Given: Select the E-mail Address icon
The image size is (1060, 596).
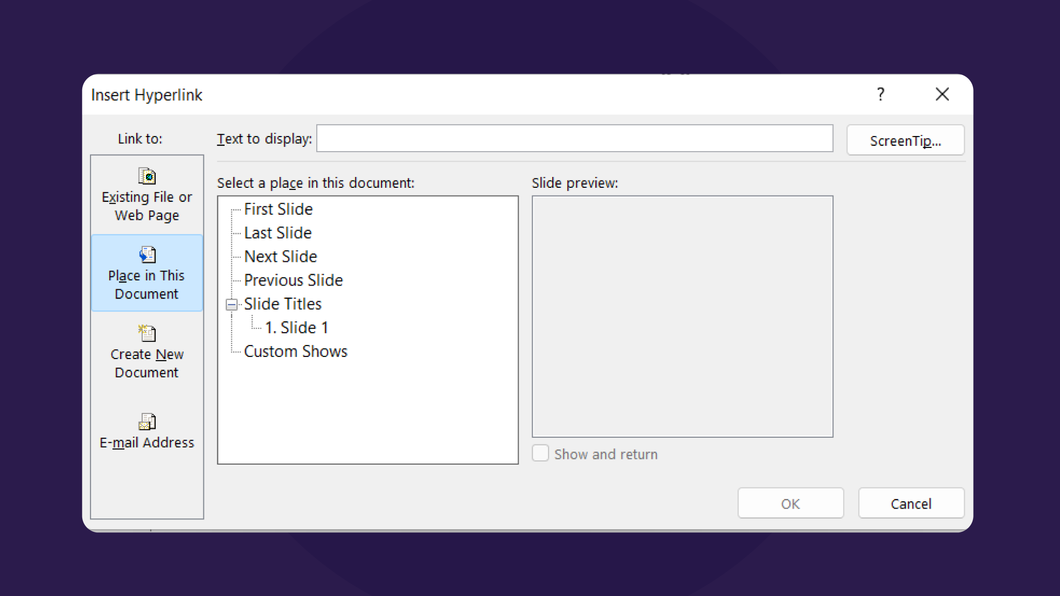Looking at the screenshot, I should tap(147, 421).
